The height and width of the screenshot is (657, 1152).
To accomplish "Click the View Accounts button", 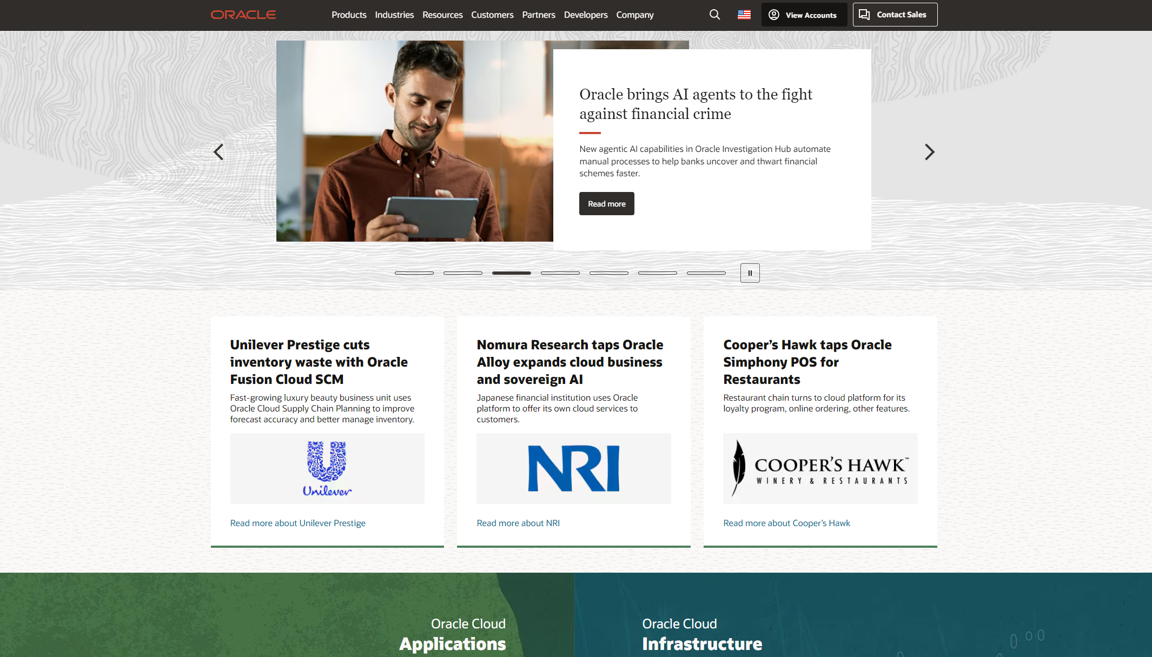I will coord(804,15).
